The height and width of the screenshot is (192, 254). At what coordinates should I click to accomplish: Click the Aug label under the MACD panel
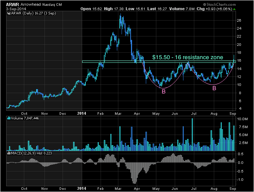point(214,189)
